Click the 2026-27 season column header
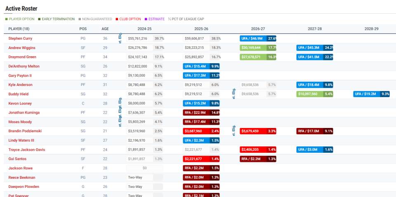This screenshot has height=197, width=396. click(x=258, y=29)
